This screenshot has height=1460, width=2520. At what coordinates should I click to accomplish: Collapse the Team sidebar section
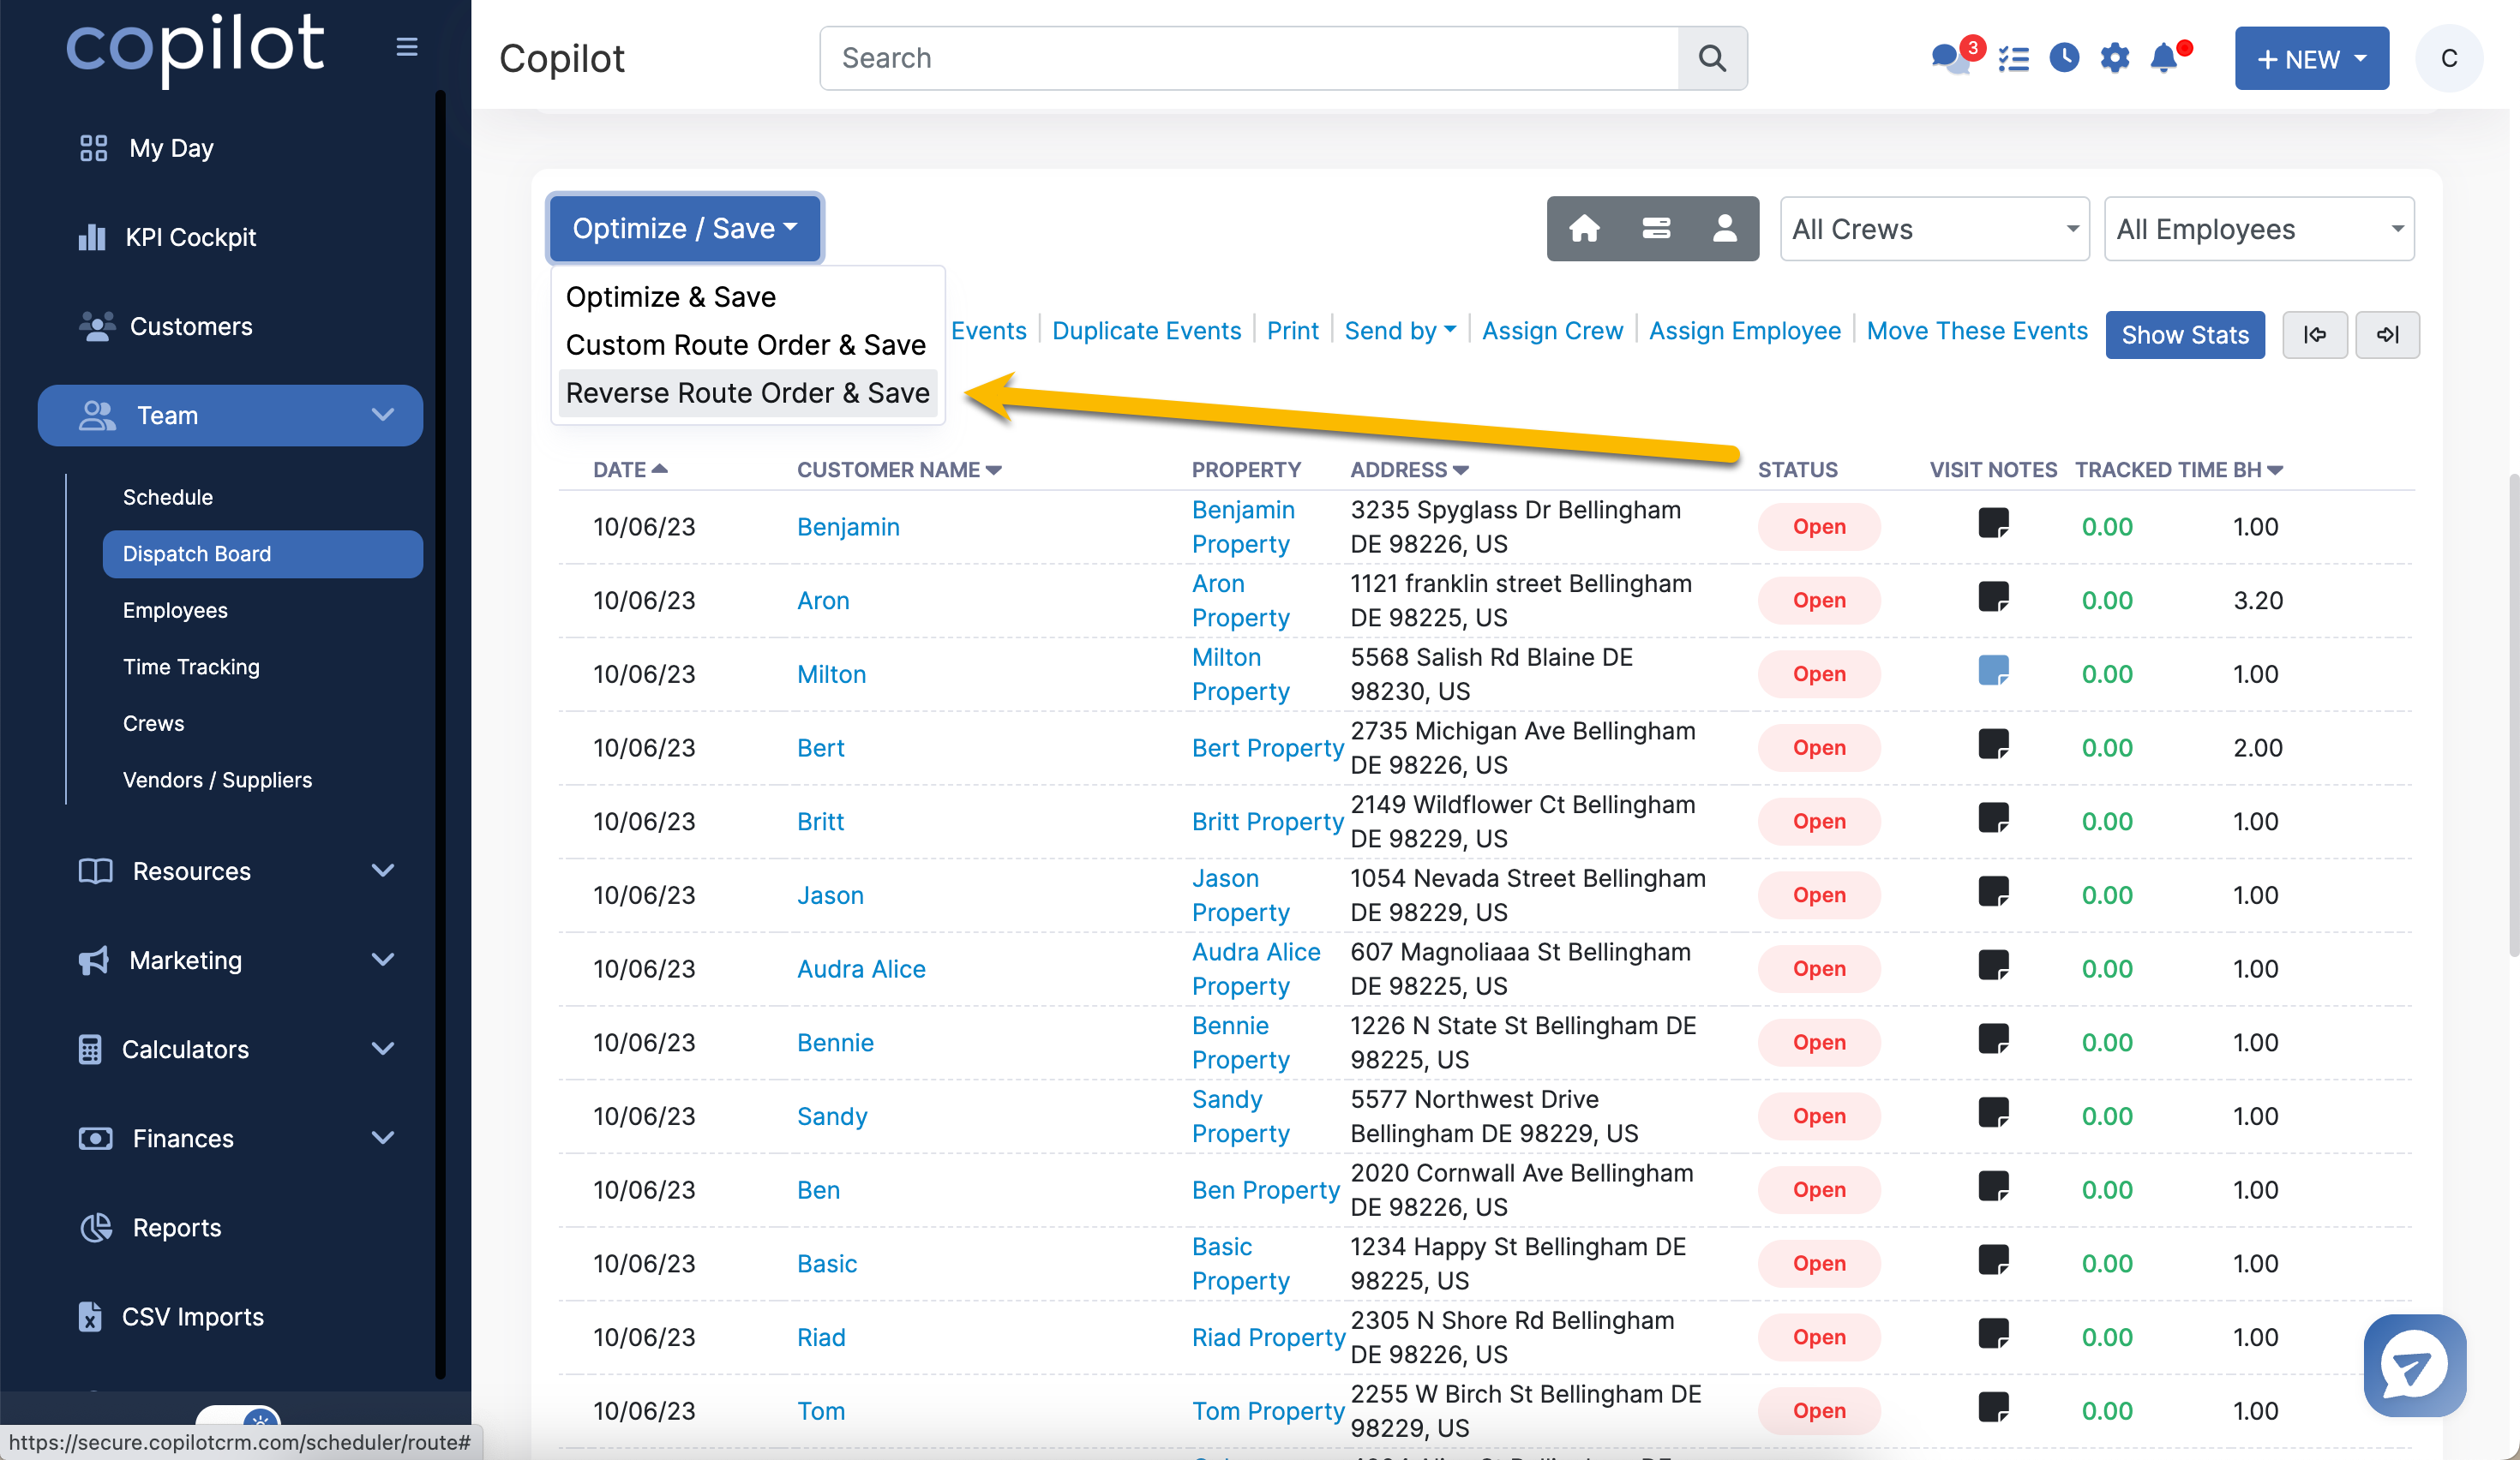pos(230,415)
